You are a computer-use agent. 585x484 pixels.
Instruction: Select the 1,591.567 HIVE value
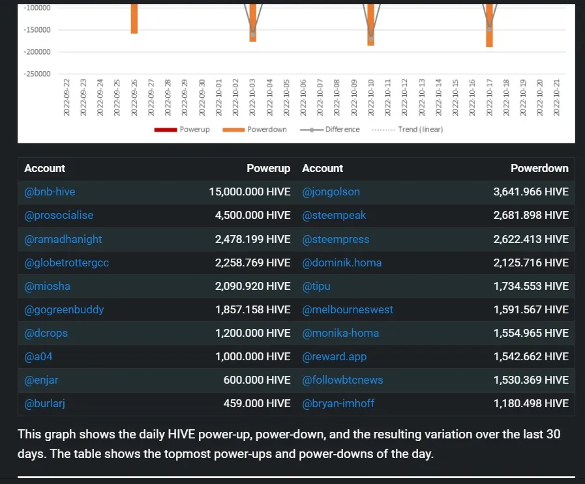[x=531, y=309]
